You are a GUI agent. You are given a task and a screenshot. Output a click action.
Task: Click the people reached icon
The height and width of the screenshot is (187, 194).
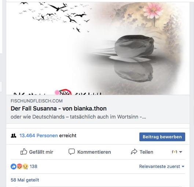point(14,136)
